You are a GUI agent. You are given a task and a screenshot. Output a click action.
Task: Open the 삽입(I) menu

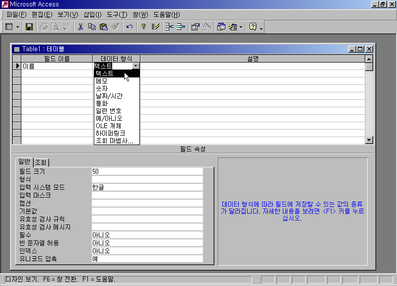pos(92,15)
